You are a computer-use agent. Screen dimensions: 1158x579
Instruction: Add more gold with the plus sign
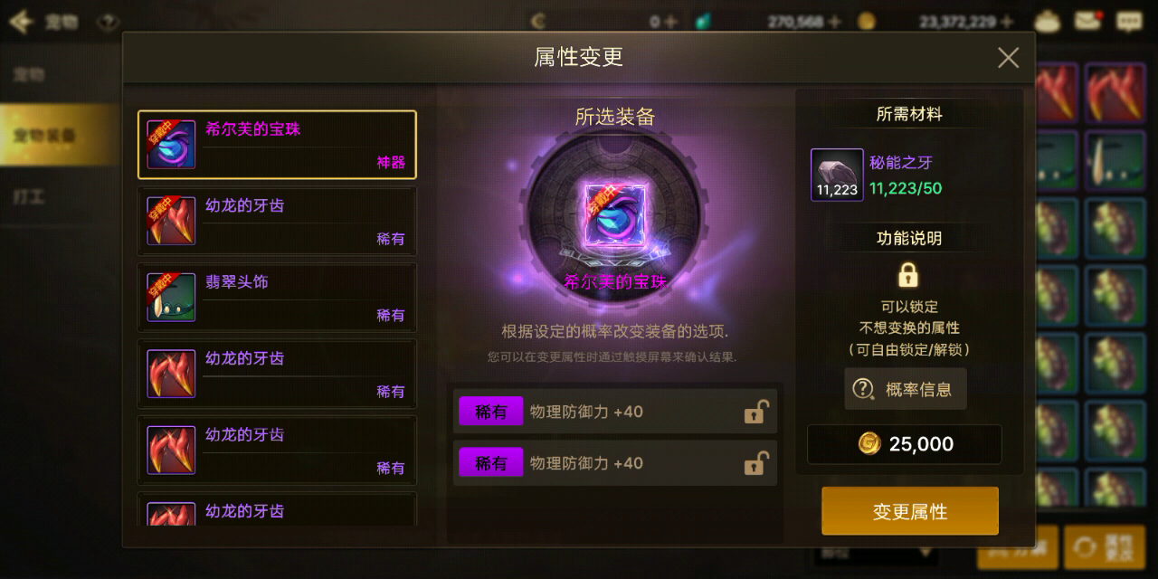point(1007,22)
